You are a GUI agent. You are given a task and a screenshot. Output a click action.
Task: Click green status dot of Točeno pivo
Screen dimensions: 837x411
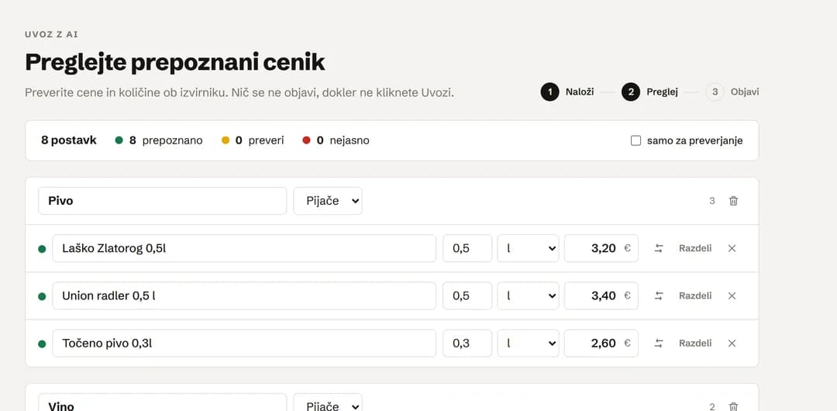click(42, 344)
